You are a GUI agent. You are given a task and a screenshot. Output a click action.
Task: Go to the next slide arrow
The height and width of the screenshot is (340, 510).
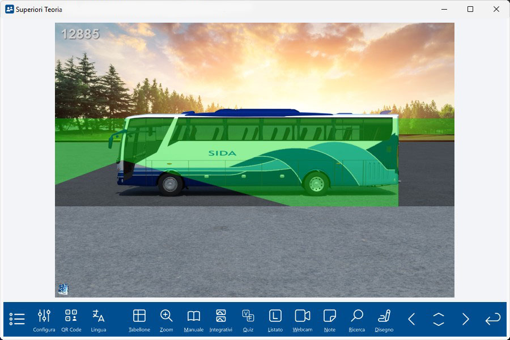(x=466, y=319)
